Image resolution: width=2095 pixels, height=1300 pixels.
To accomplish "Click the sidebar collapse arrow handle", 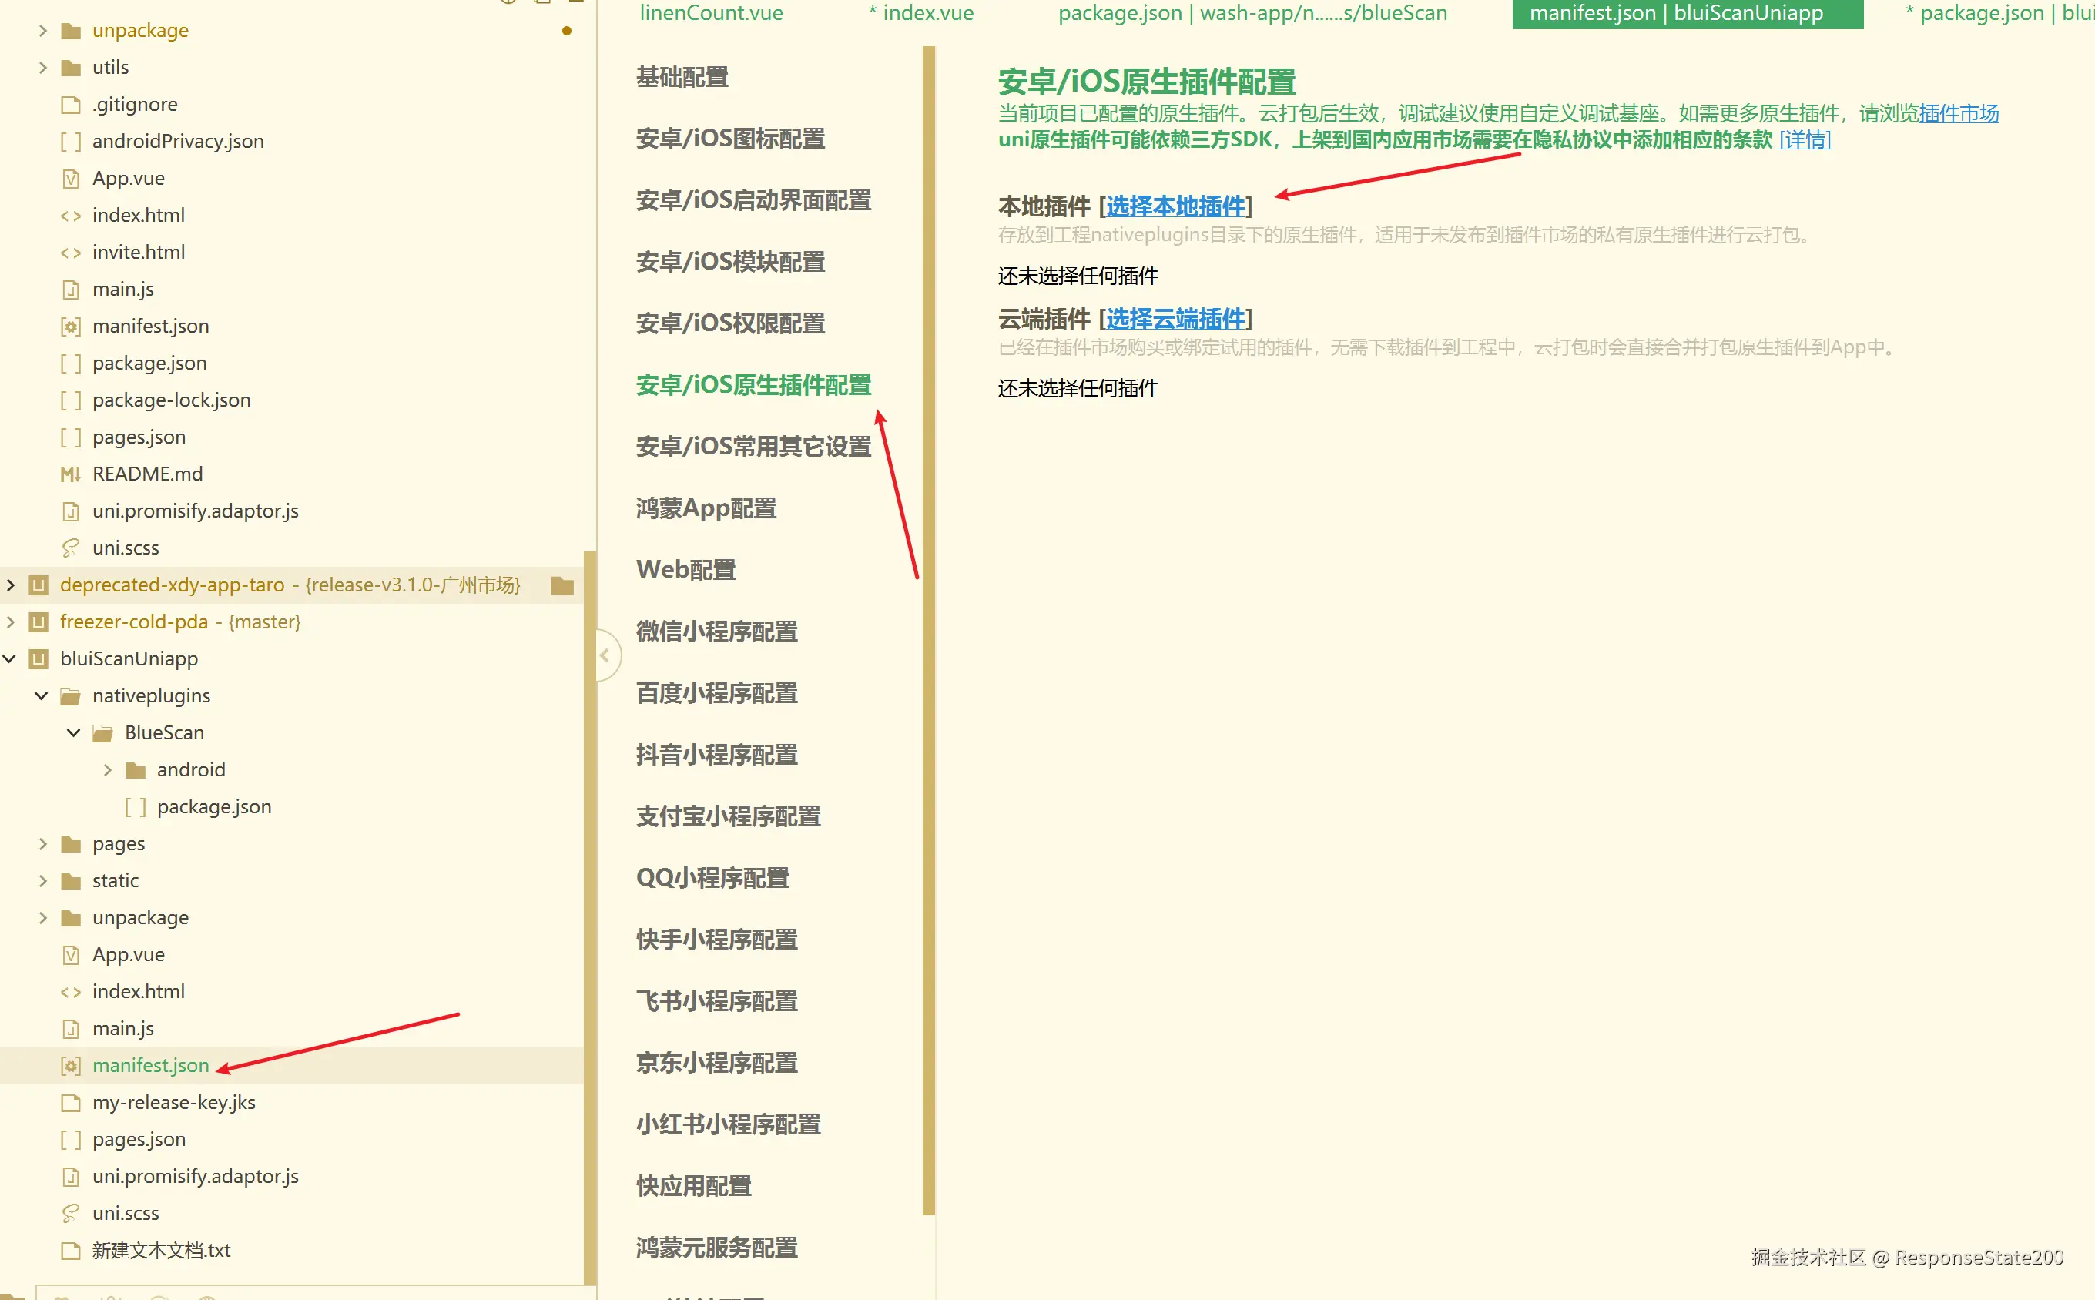I will tap(605, 656).
